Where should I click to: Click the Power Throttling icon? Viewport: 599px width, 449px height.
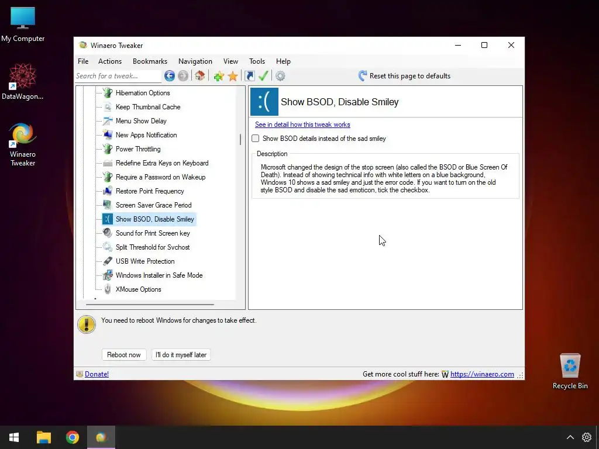[108, 149]
